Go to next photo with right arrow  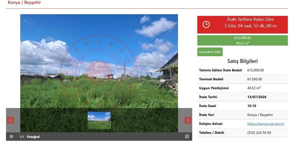188,120
